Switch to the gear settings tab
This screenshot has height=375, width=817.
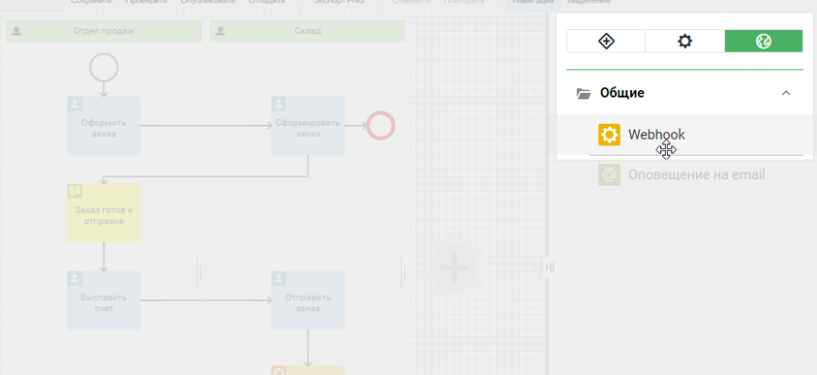685,41
